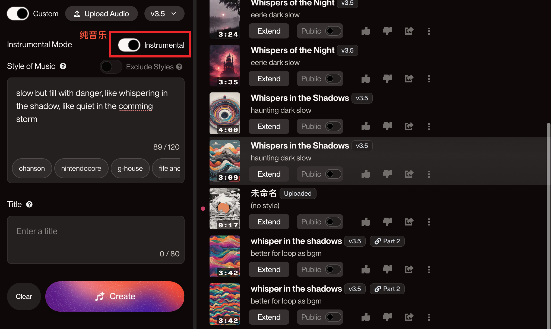Image resolution: width=551 pixels, height=329 pixels.
Task: Click the thumbs down icon on 'Whispers in the Shadows'
Action: click(387, 126)
